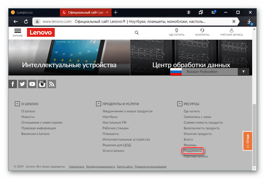Image resolution: width=265 pixels, height=179 pixels.
Task: Click the page scrollbar down arrow
Action: point(254,168)
